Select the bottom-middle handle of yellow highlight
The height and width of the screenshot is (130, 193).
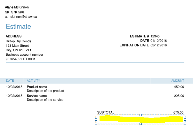point(141,124)
